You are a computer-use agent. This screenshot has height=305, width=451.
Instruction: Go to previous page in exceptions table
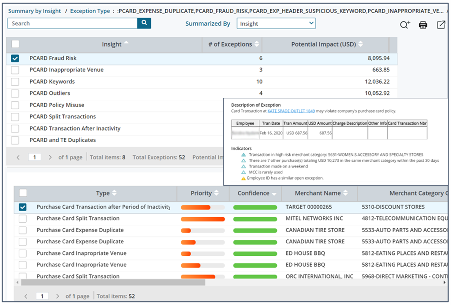(26, 296)
